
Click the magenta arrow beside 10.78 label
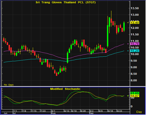click(x=128, y=44)
